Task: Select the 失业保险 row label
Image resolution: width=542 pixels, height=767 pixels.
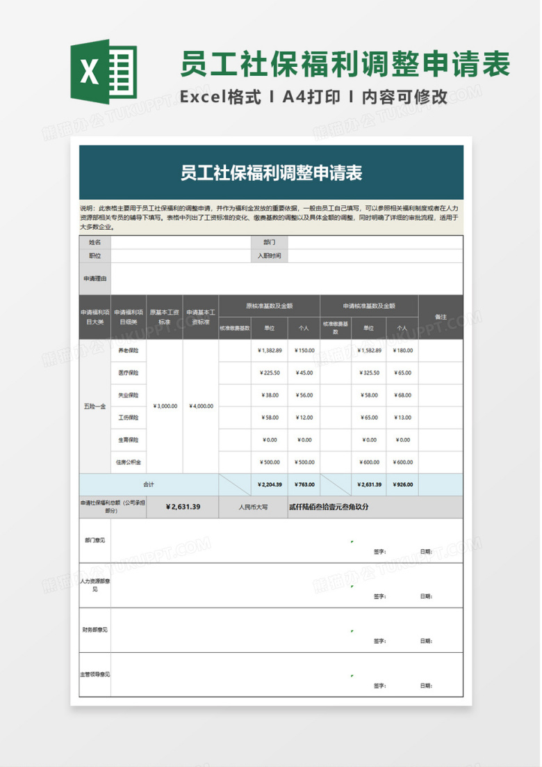Action: pos(129,395)
